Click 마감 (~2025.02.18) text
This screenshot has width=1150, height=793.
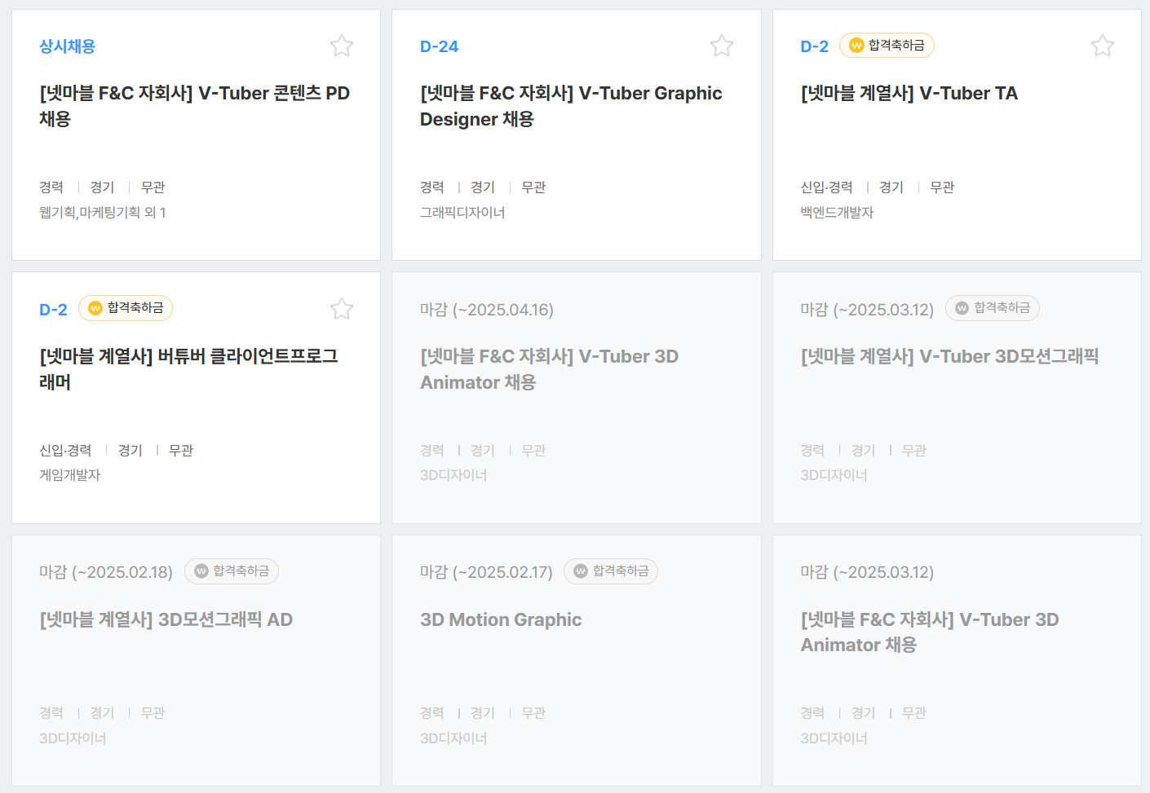106,572
